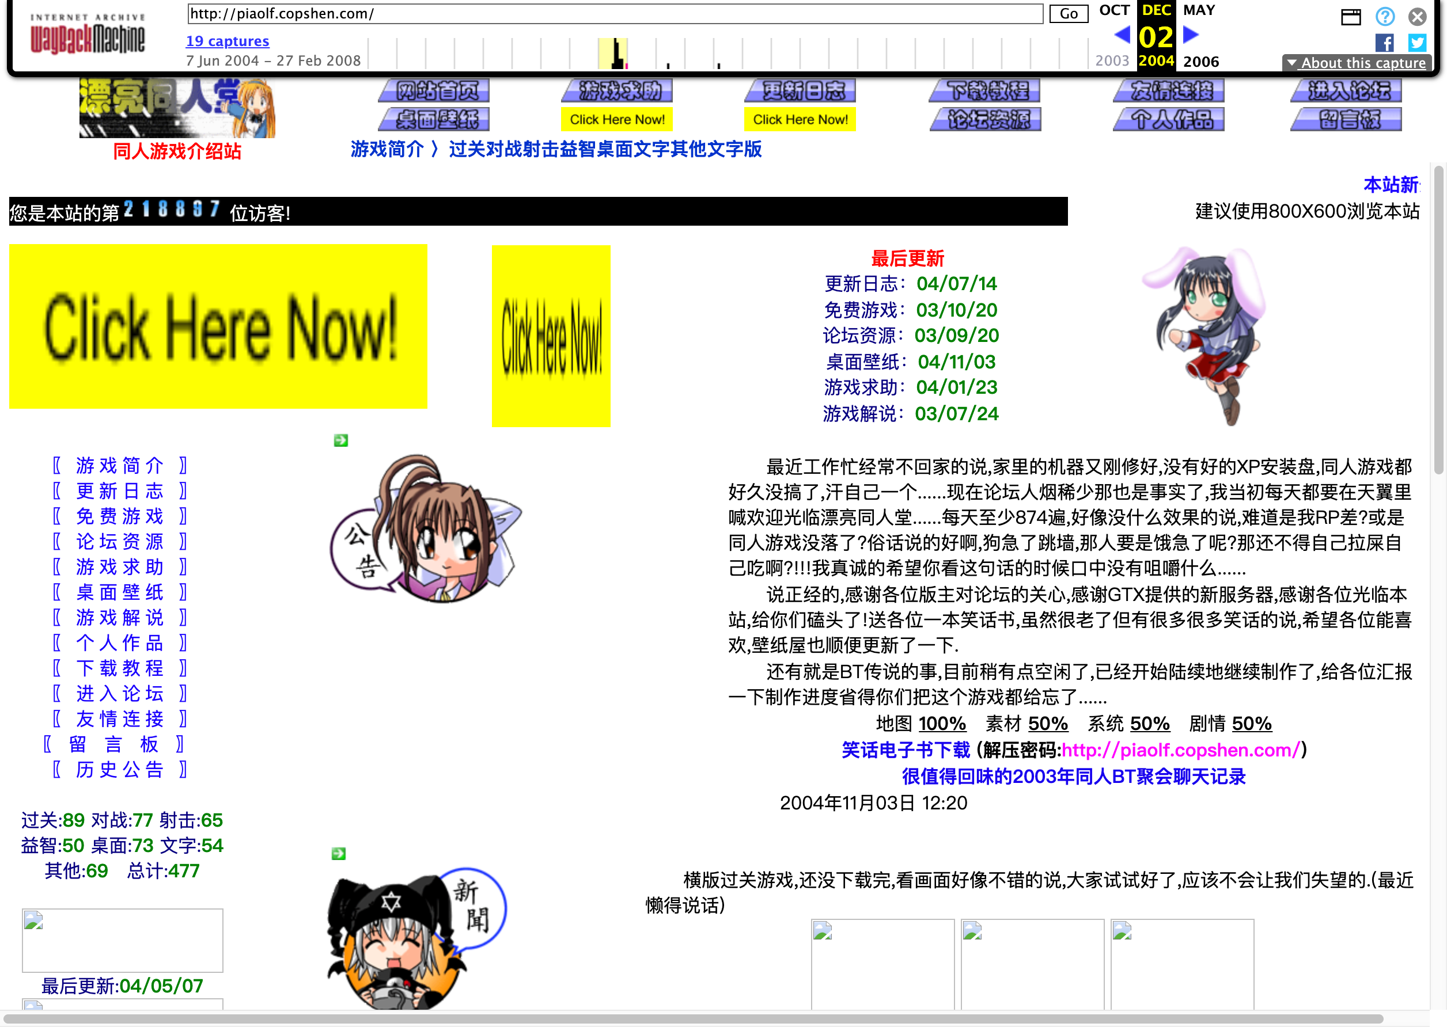The height and width of the screenshot is (1027, 1447).
Task: Download the 笑话电子书下载 joke e-book
Action: tap(906, 750)
